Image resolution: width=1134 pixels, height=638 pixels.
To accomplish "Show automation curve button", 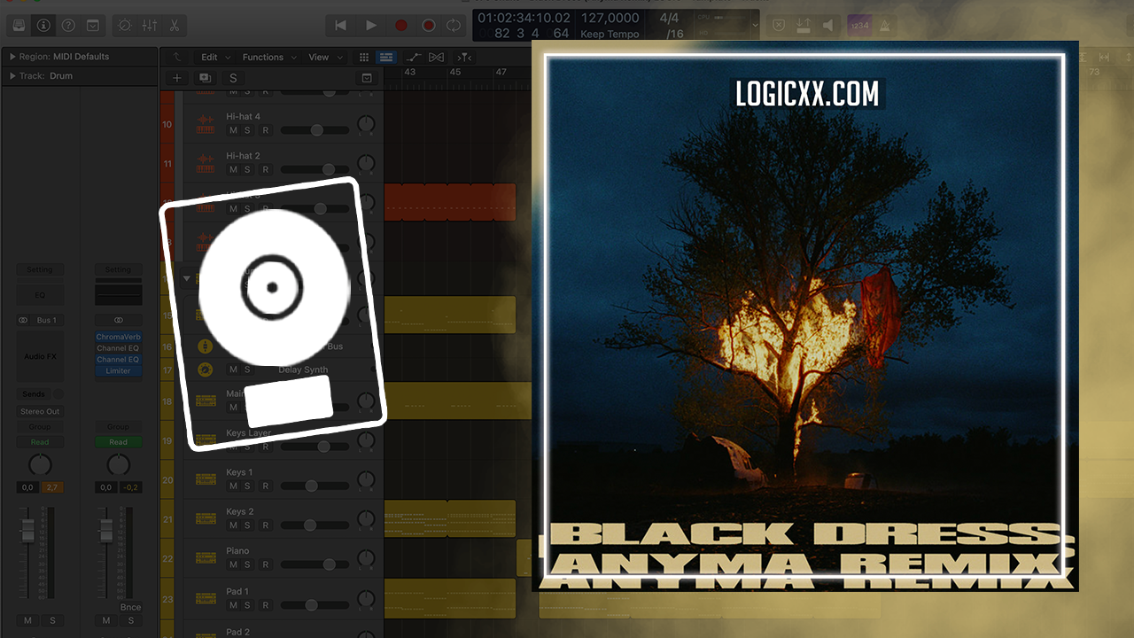I will (x=412, y=58).
